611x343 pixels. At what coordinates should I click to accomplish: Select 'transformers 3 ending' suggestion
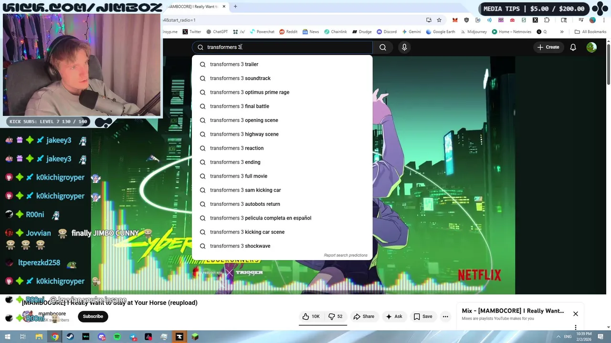coord(282,162)
